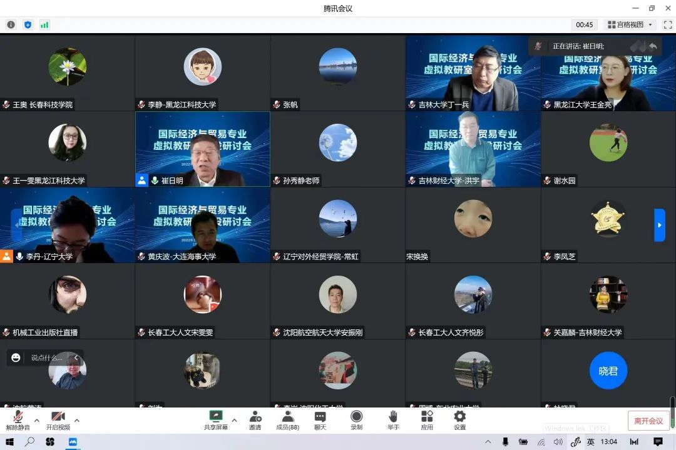The image size is (676, 450).
Task: Click the meeting info icon at top-left
Action: (11, 24)
